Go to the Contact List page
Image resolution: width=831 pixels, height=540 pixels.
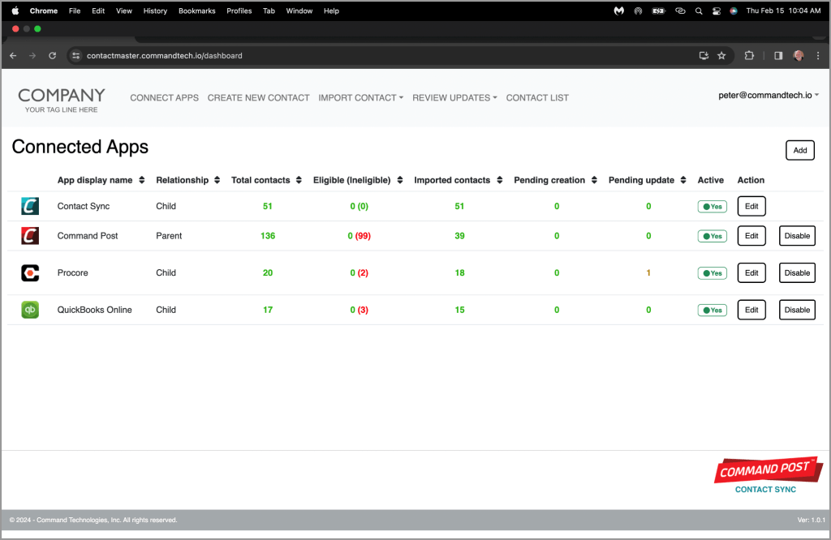[536, 97]
